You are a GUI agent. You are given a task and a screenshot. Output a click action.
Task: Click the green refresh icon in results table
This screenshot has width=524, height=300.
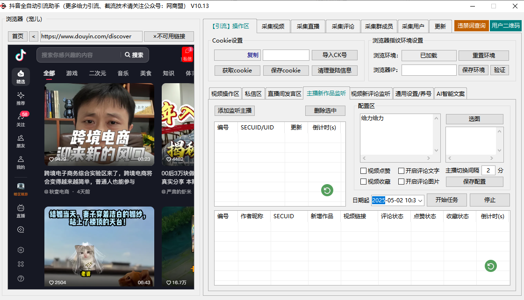pos(491,266)
